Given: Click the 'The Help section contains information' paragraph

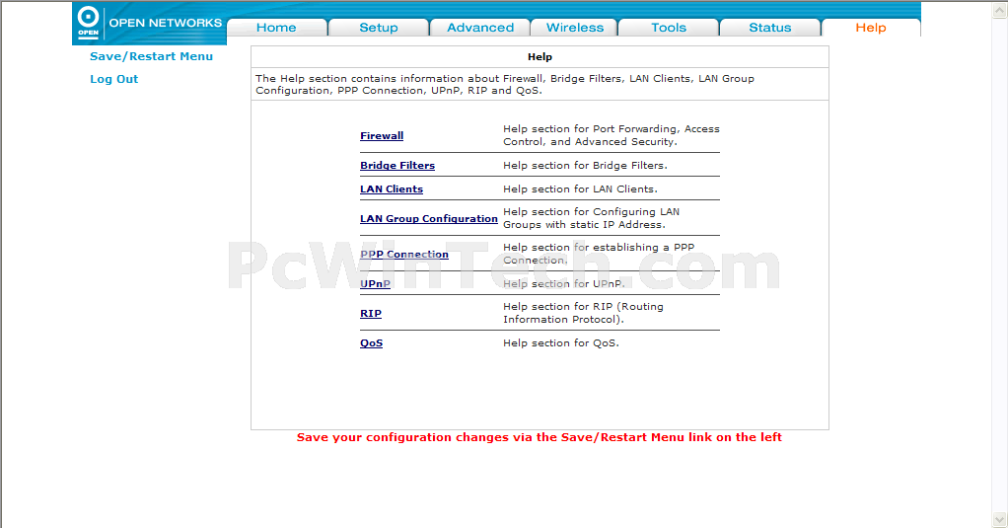Looking at the screenshot, I should pos(505,84).
